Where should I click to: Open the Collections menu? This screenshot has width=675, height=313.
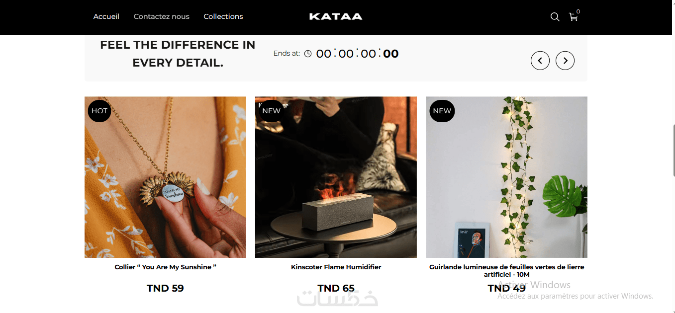click(x=223, y=16)
